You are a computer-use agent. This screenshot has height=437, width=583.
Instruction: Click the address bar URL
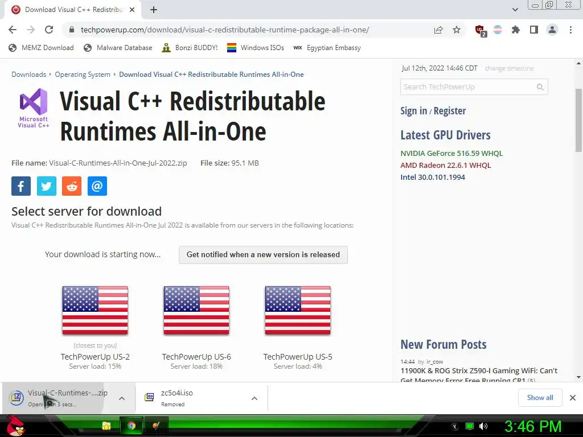coord(224,30)
